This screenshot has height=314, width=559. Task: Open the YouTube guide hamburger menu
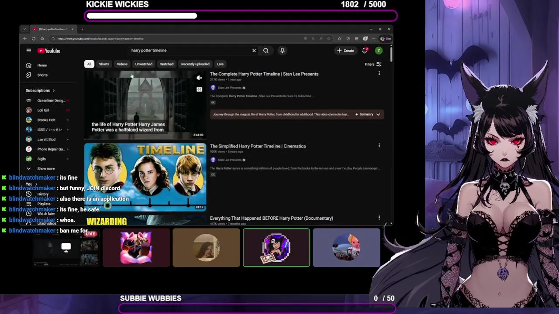tap(28, 51)
